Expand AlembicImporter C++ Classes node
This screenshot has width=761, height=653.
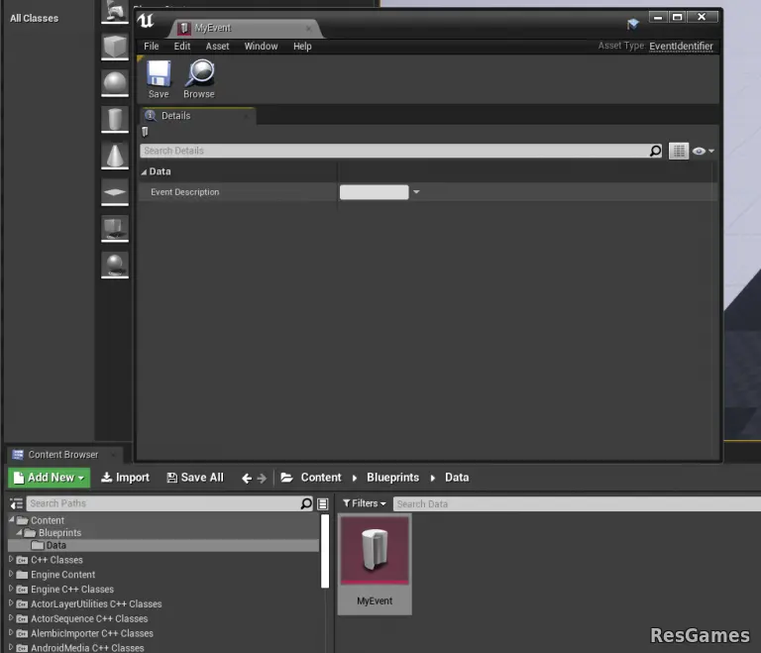[x=11, y=632]
